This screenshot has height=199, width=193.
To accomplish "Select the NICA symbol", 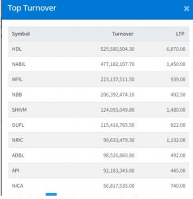I will 17,186.
